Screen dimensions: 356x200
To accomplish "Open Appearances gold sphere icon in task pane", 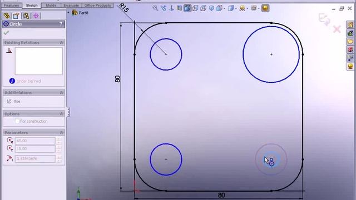I will click(x=350, y=66).
